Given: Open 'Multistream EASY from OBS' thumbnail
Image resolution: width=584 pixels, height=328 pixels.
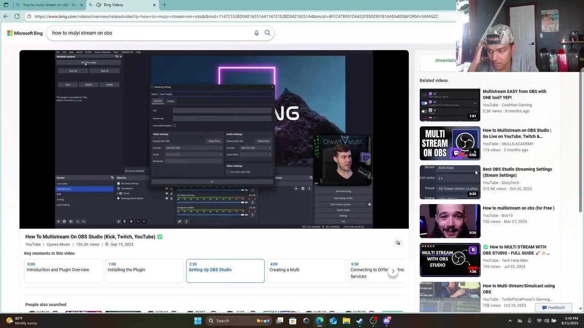Looking at the screenshot, I should pos(450,105).
